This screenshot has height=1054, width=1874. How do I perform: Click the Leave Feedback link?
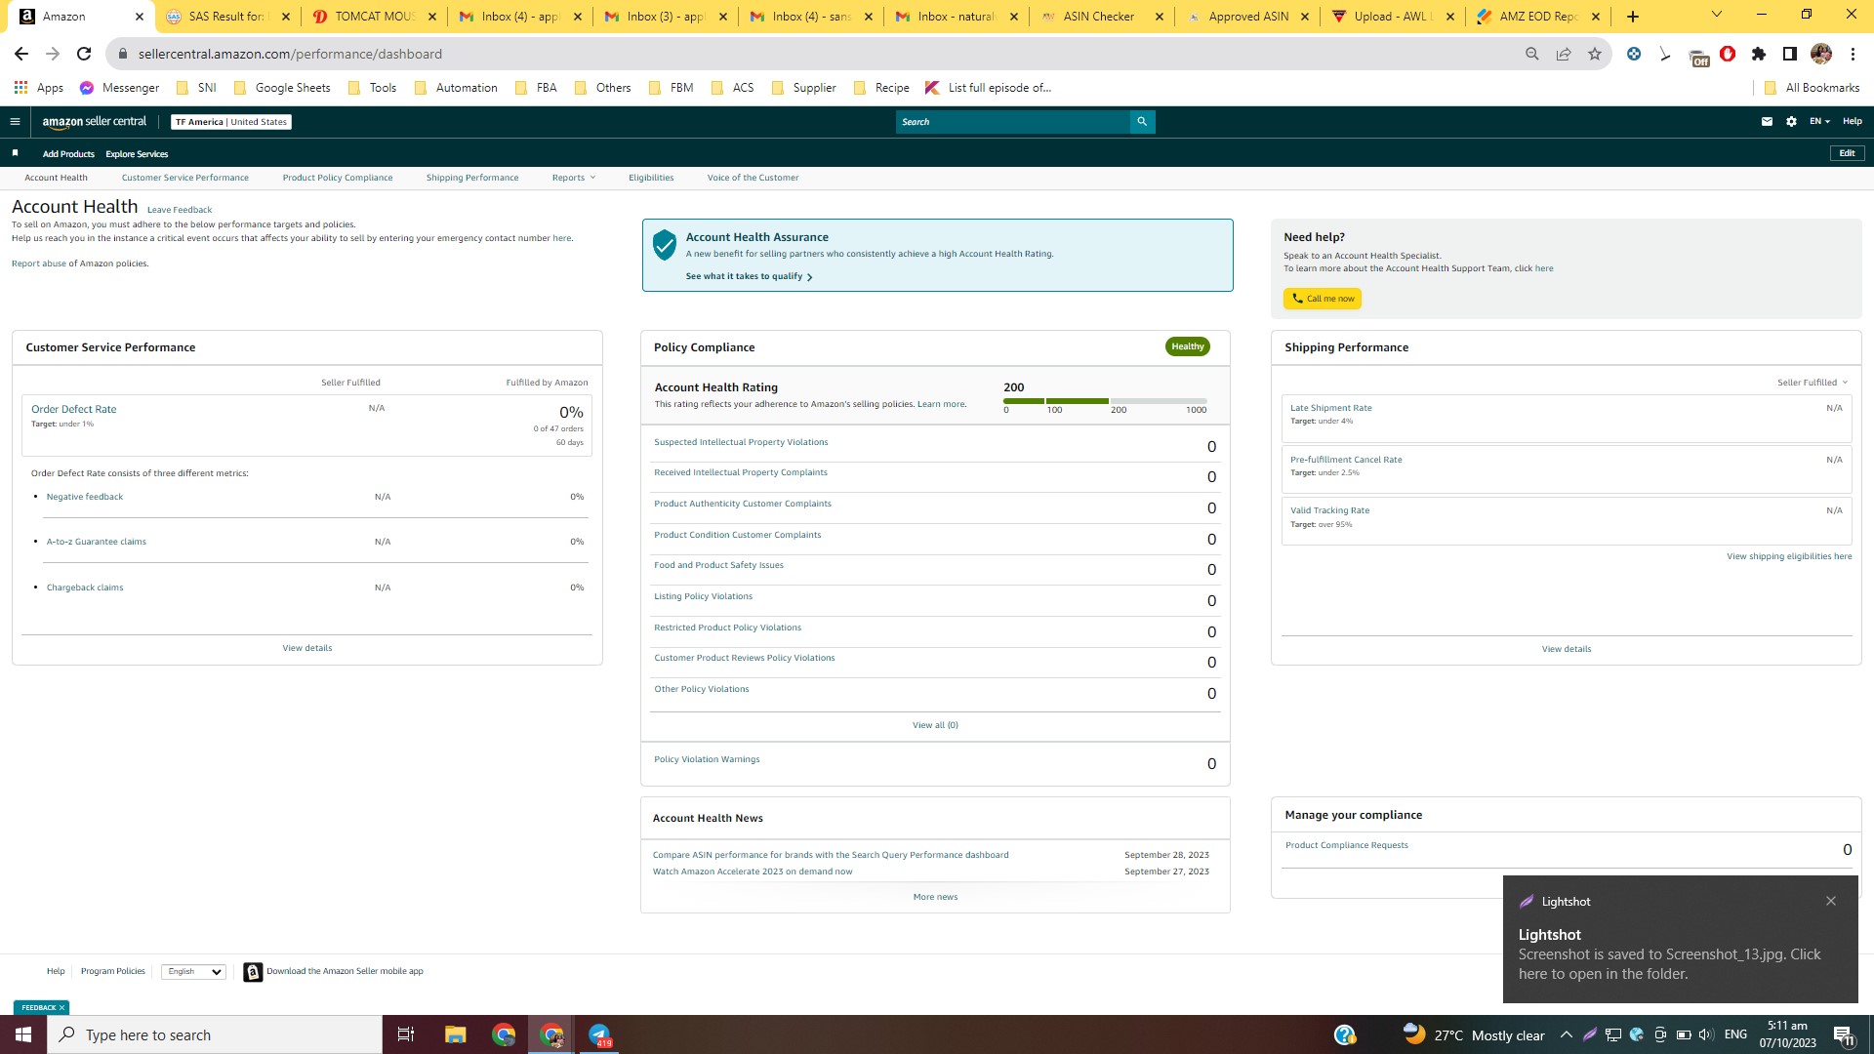[180, 210]
